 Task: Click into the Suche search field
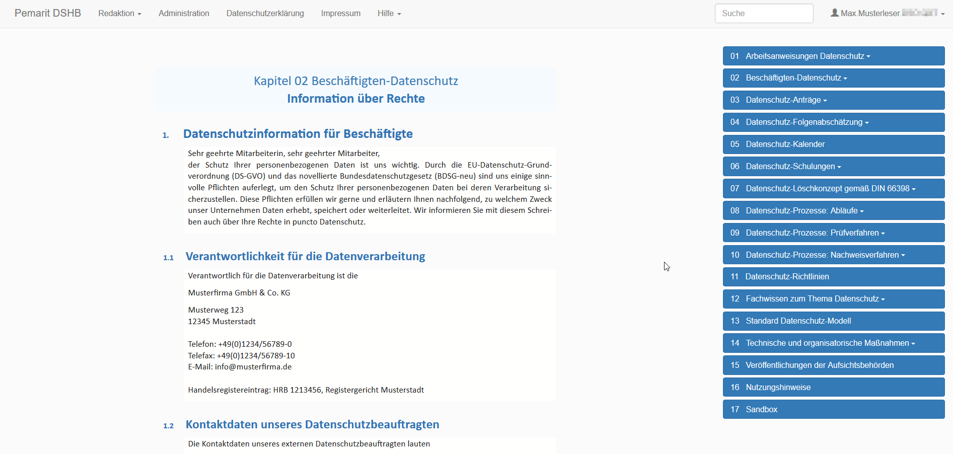[x=763, y=14]
